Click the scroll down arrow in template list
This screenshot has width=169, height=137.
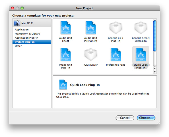[155, 72]
